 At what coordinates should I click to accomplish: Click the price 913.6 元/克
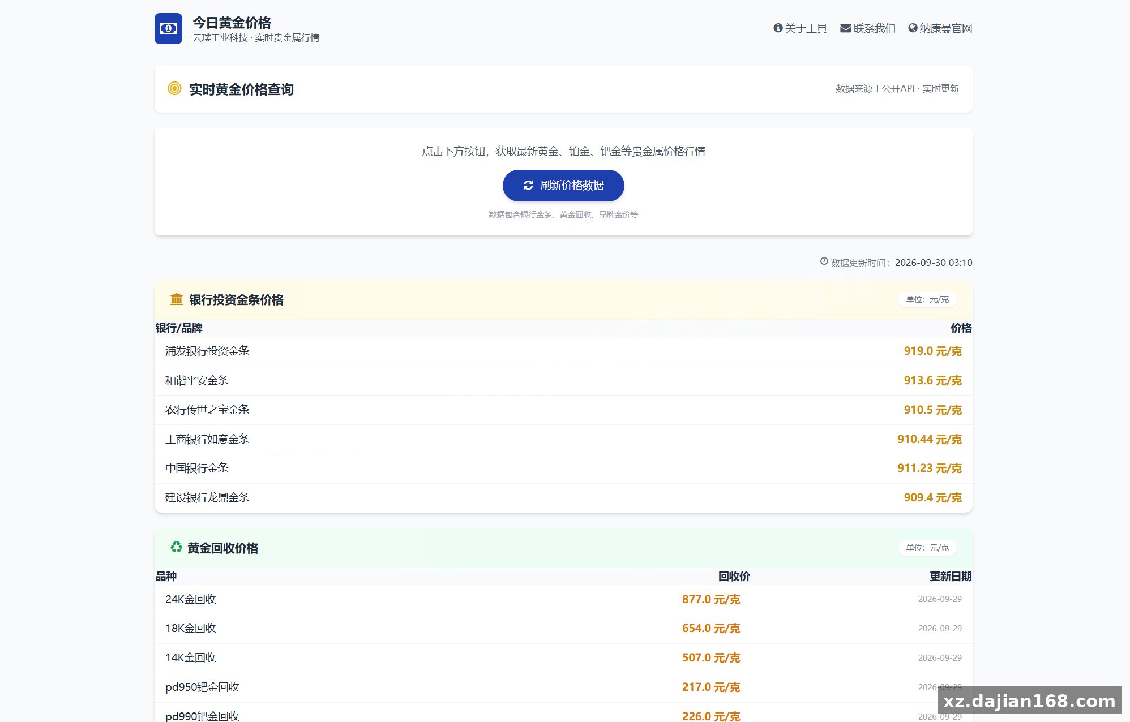tap(932, 381)
